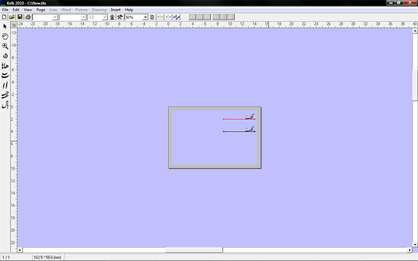Open the Help menu
This screenshot has height=261, width=418.
129,10
